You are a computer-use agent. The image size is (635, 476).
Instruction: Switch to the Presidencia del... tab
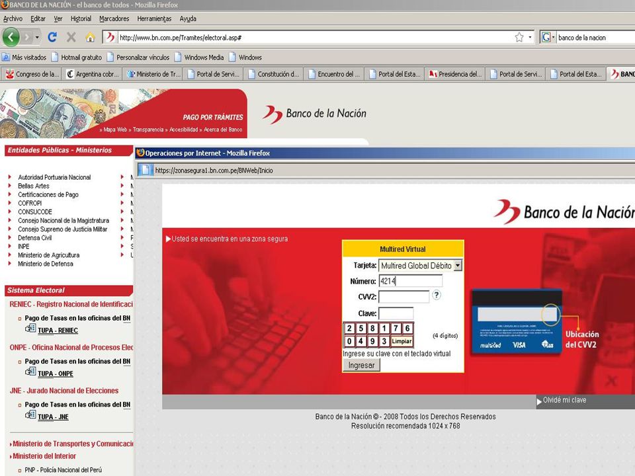coord(455,74)
